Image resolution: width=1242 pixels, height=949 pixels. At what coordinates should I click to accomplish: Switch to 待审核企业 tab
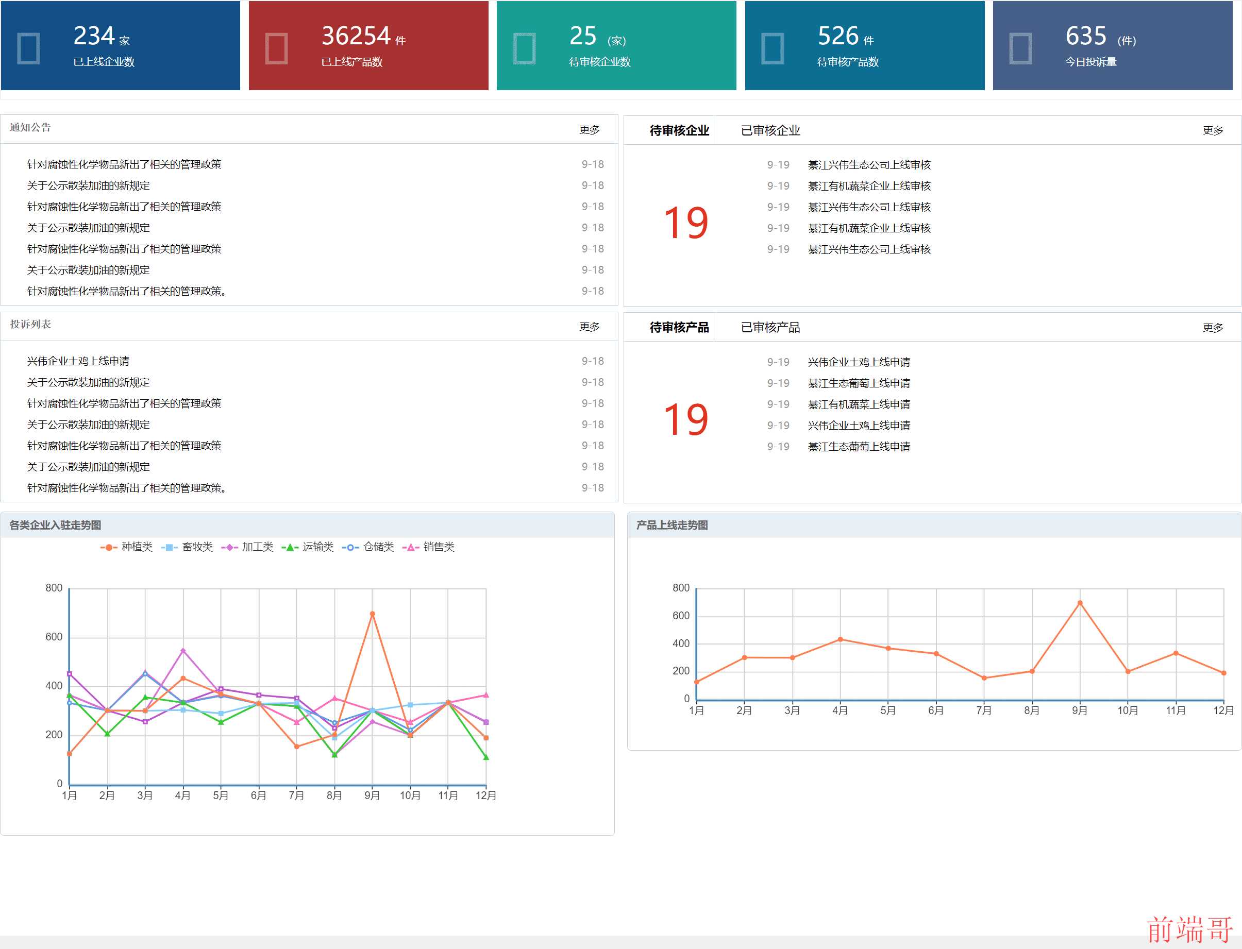coord(679,130)
